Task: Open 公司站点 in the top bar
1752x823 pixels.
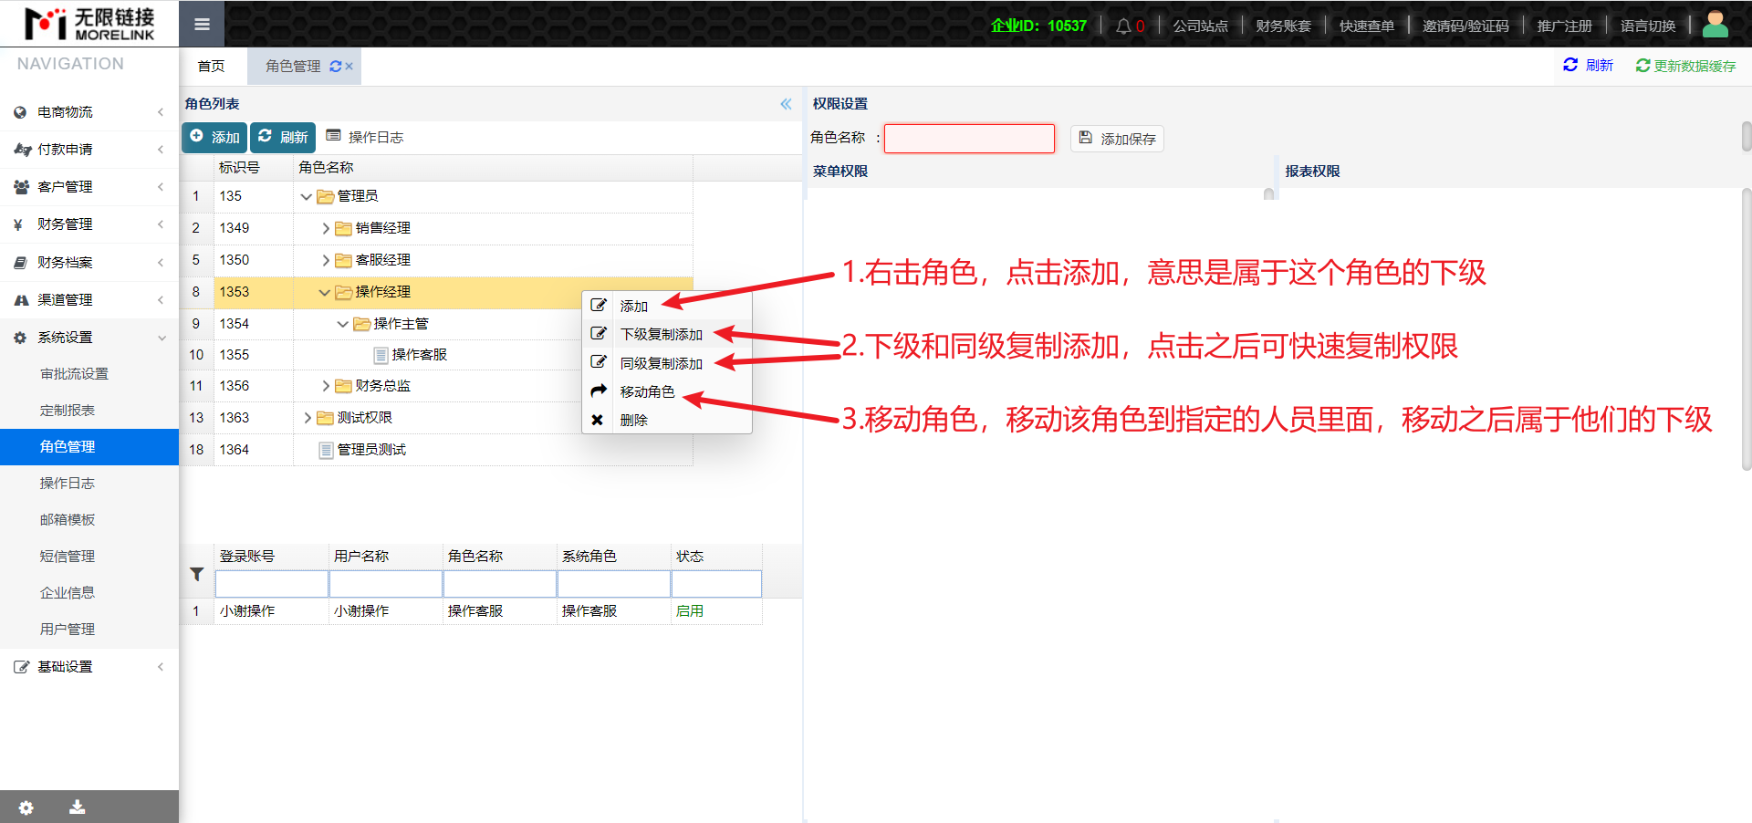Action: tap(1200, 26)
